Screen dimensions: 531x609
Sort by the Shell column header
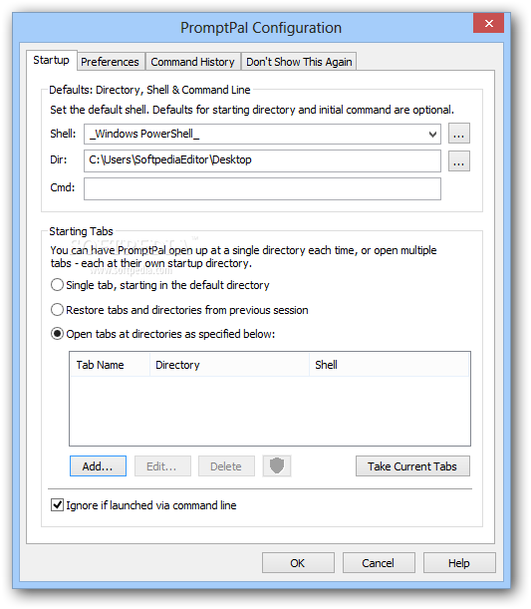(389, 365)
